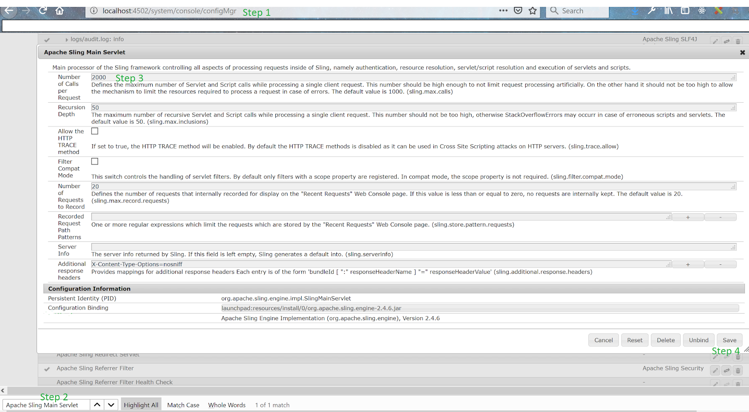Bookmark this page with the star icon
This screenshot has height=412, width=749.
(x=533, y=11)
